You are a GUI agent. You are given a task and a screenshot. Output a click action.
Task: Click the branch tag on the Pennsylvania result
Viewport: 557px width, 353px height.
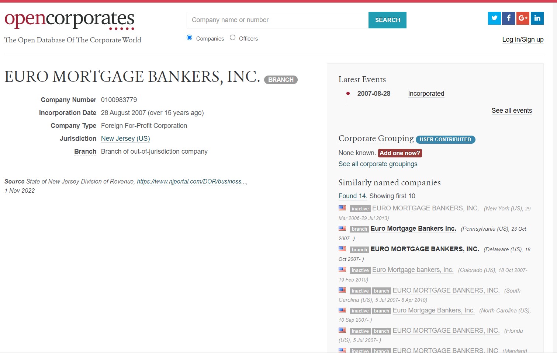pos(359,229)
